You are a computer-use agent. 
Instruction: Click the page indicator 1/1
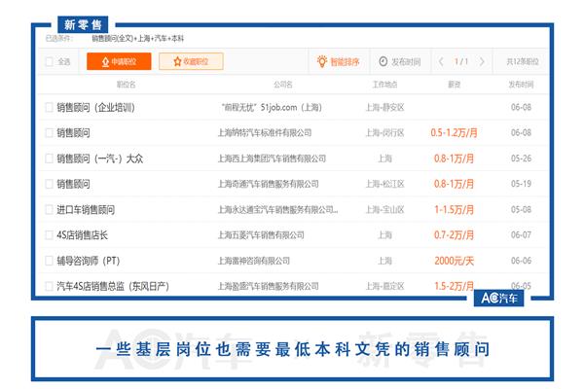[x=461, y=61]
